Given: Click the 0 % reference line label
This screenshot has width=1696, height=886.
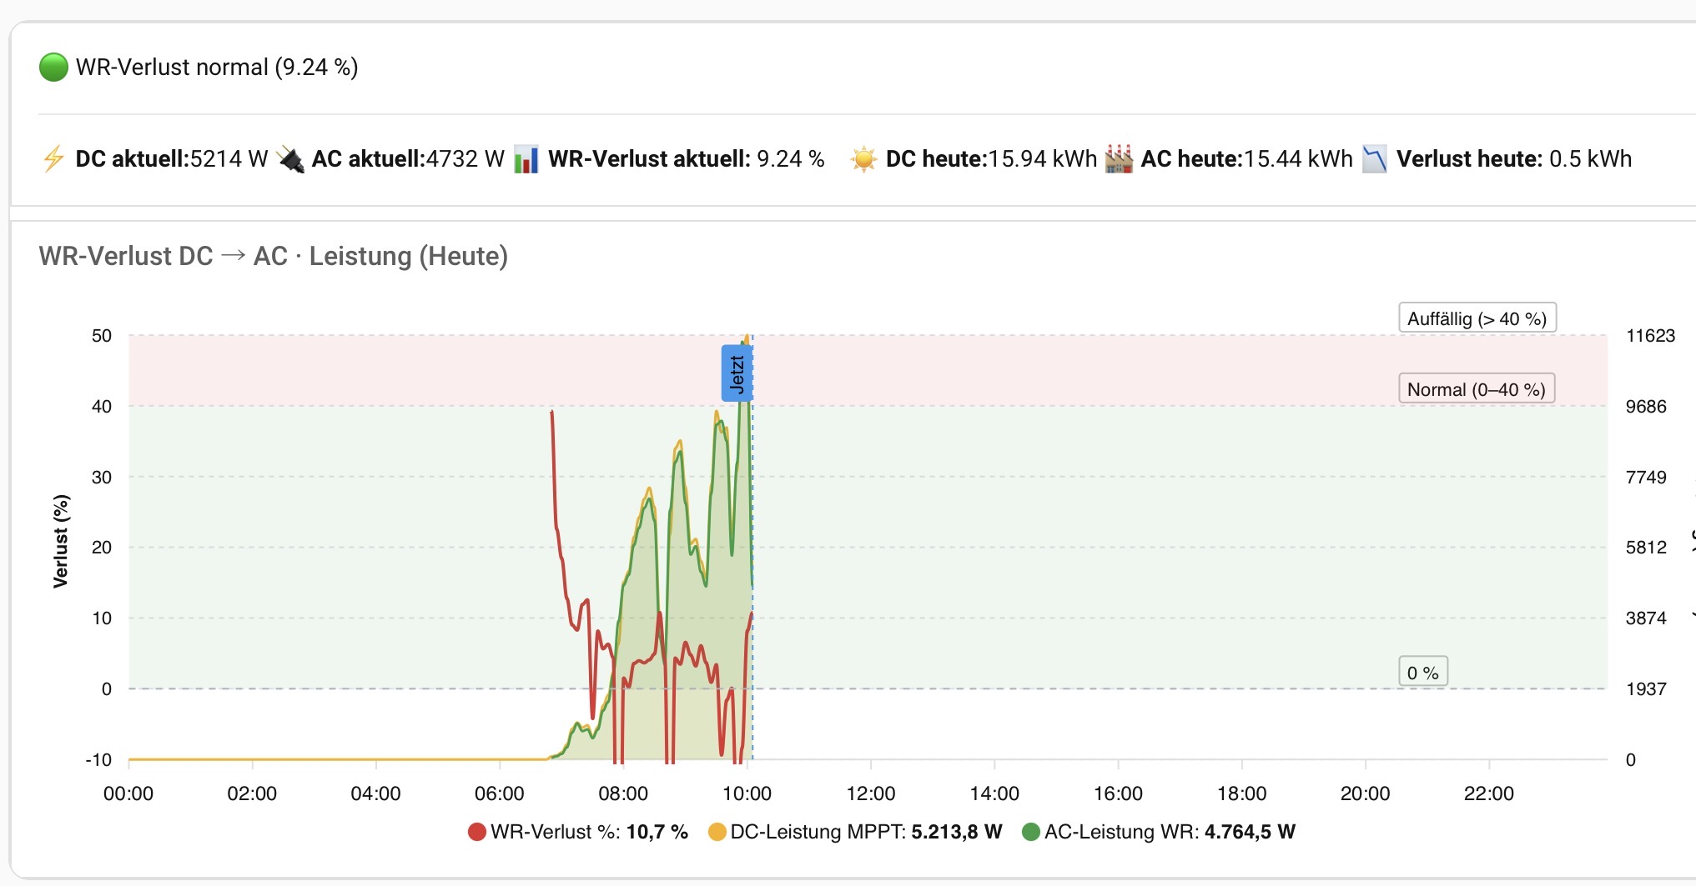Looking at the screenshot, I should click(1422, 673).
